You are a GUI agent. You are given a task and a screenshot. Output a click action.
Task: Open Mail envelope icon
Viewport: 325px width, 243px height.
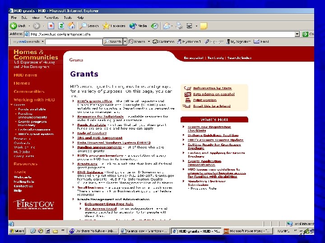(167, 26)
